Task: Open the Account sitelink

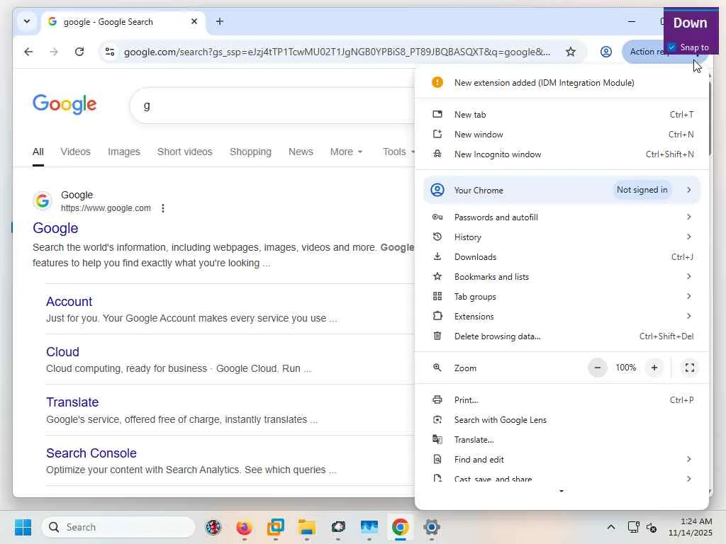Action: 69,302
